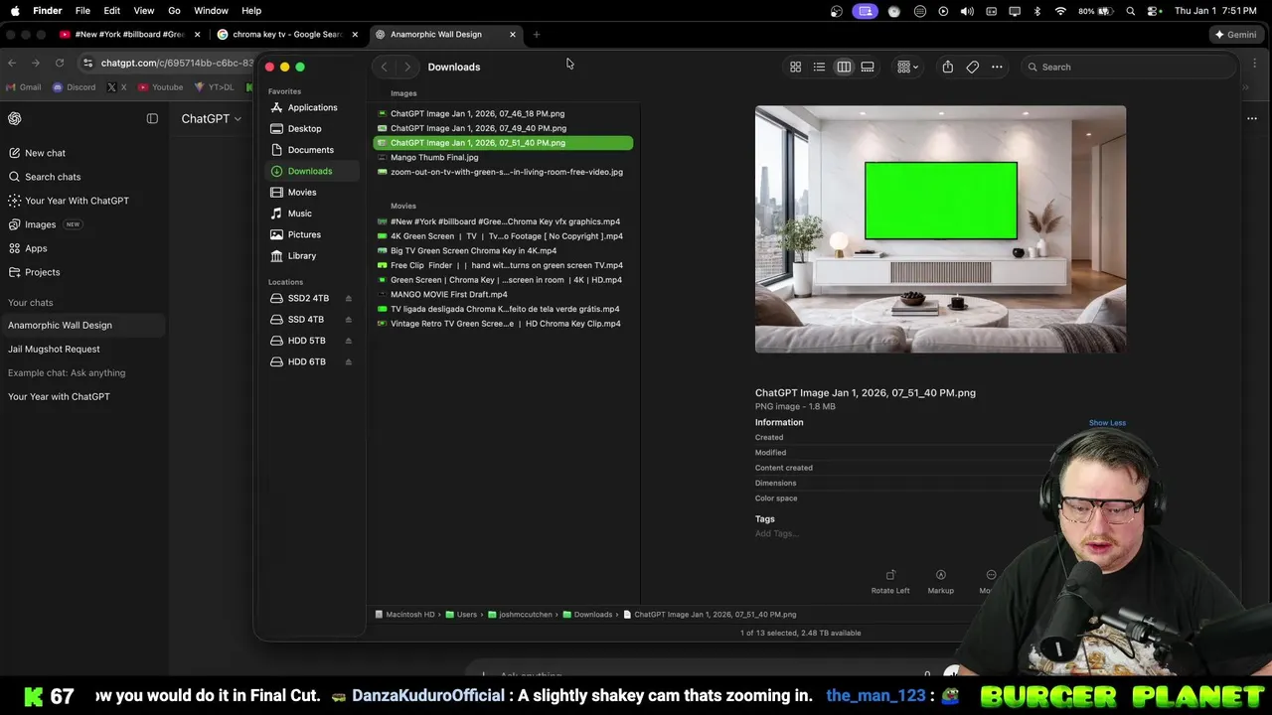Click Gemini button in browser
Viewport: 1272px width, 715px height.
pyautogui.click(x=1235, y=34)
